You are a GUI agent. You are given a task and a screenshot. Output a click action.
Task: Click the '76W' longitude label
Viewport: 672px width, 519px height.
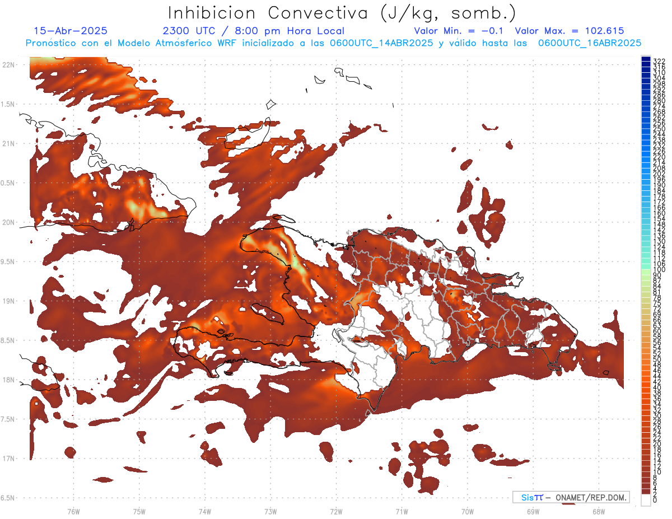[x=73, y=511]
